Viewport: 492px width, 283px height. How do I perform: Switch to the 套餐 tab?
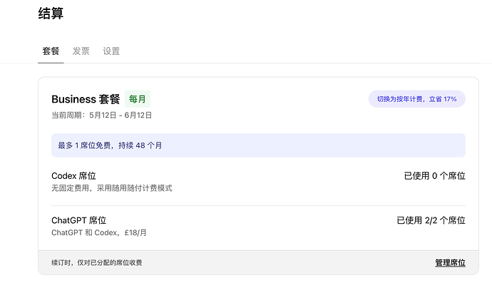(x=51, y=51)
